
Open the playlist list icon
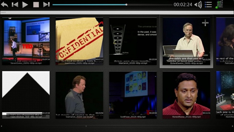[x=208, y=5]
